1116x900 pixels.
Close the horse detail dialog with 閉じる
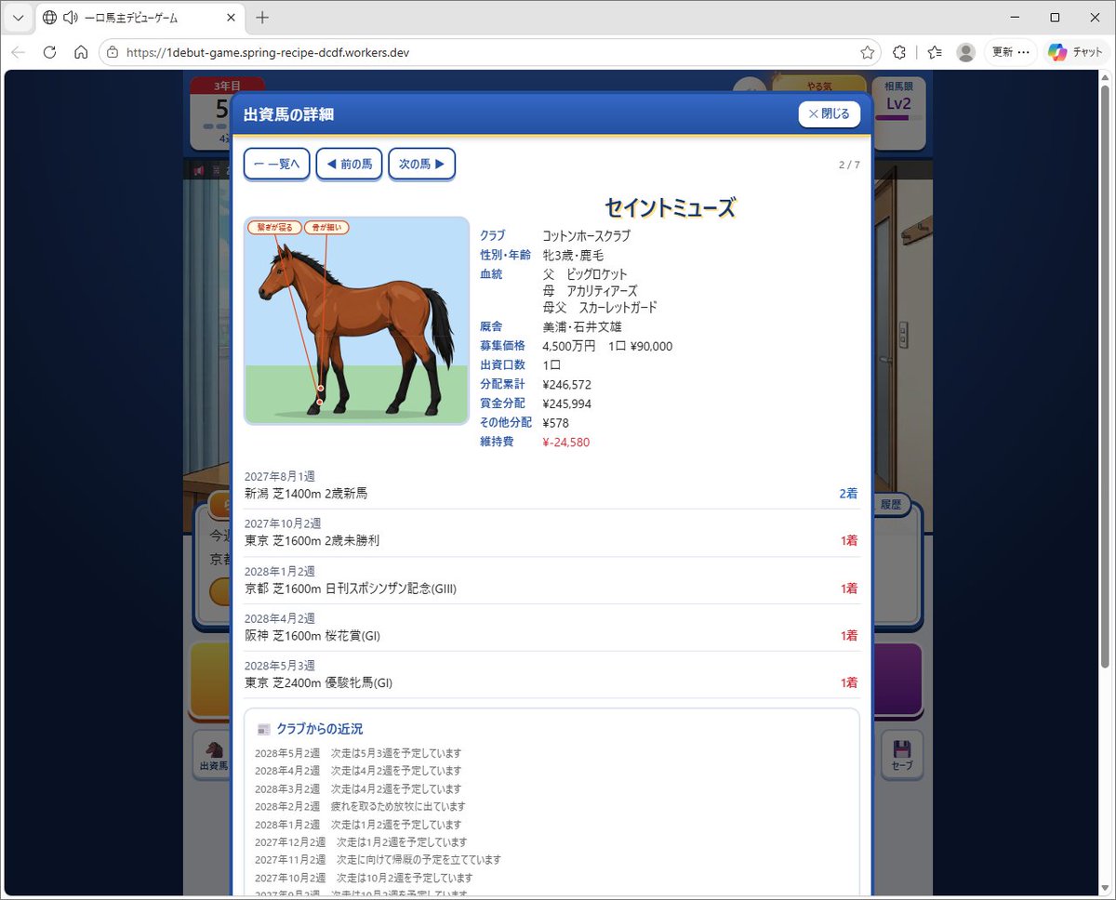pyautogui.click(x=830, y=113)
